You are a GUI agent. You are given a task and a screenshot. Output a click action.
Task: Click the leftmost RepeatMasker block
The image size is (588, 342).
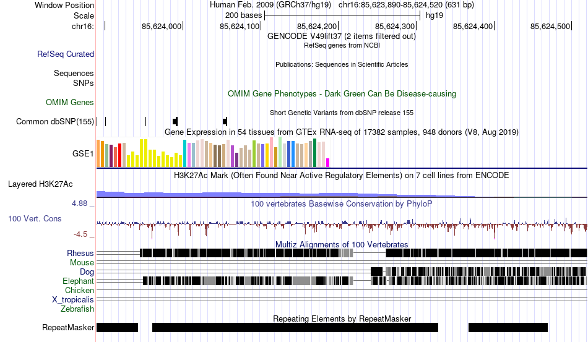(118, 327)
